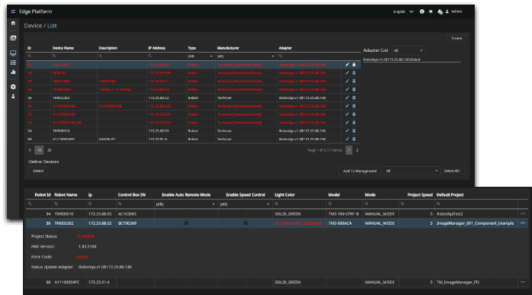Screen dimensions: 532x295
Task: Toggle Speed Control for robot 34
Action: click(x=246, y=213)
